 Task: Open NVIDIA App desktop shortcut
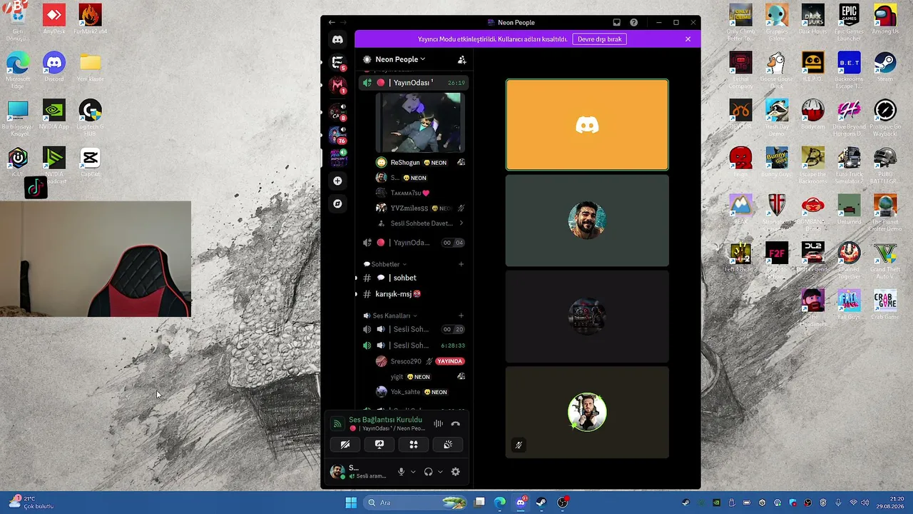(53, 115)
